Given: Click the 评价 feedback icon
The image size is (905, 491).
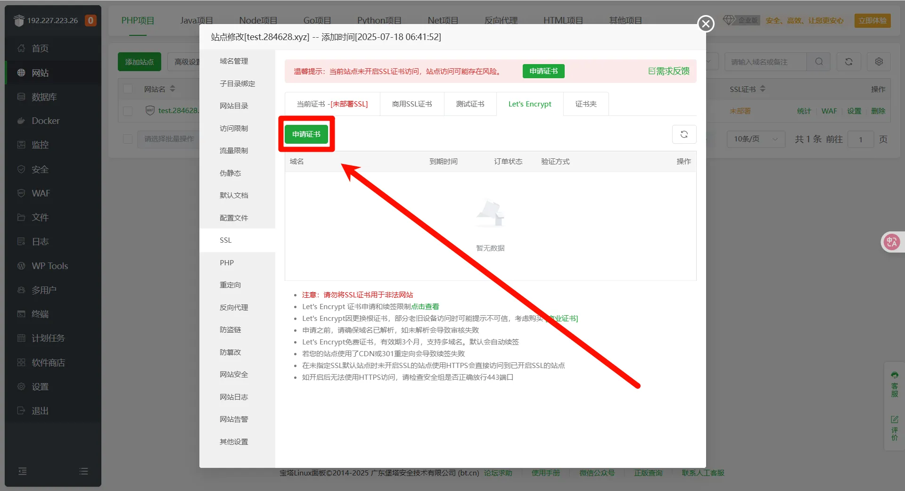Looking at the screenshot, I should click(x=894, y=428).
